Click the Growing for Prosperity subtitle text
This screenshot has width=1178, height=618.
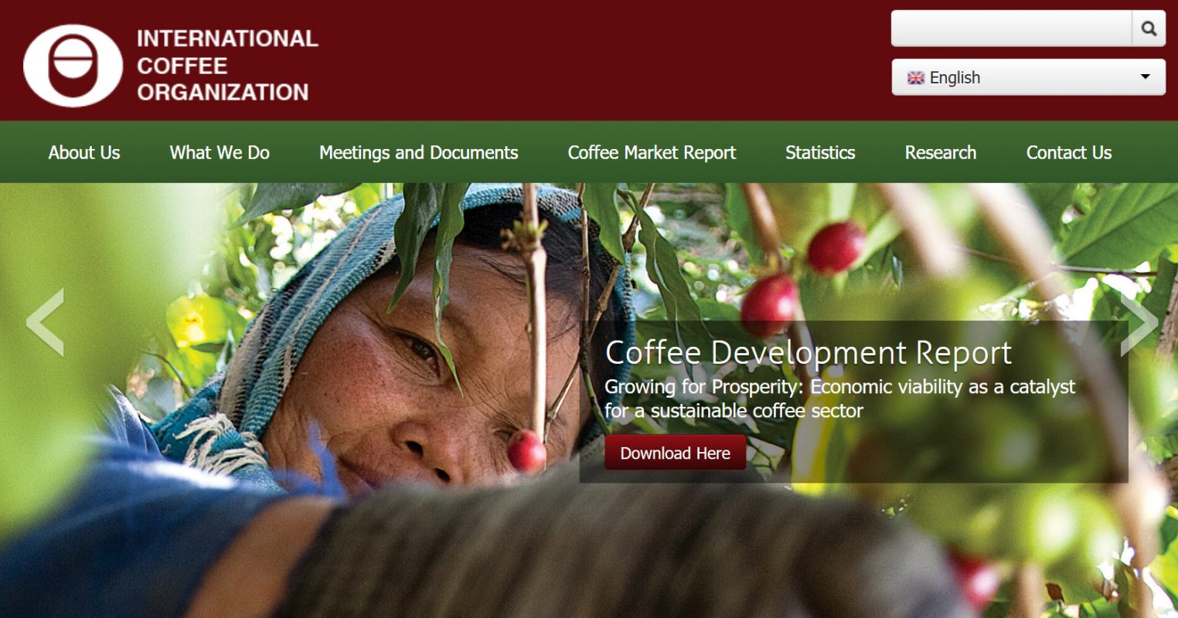(x=839, y=399)
